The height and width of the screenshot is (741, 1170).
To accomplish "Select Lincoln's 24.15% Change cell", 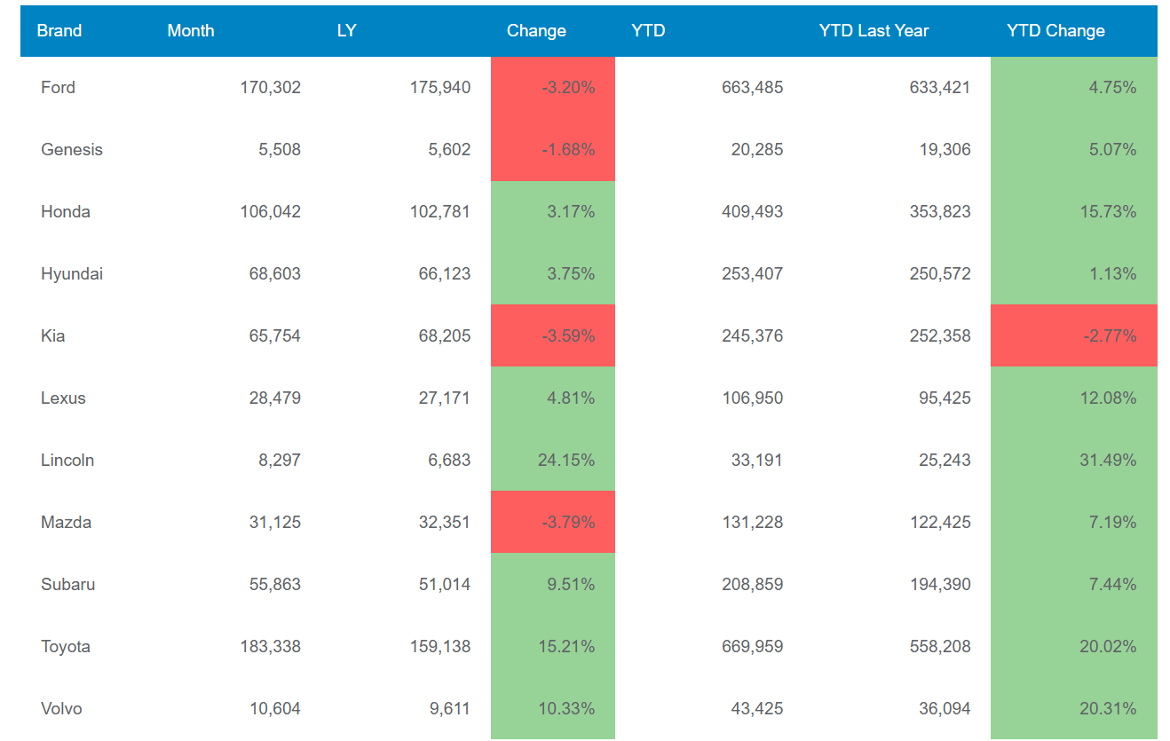I will click(x=553, y=461).
